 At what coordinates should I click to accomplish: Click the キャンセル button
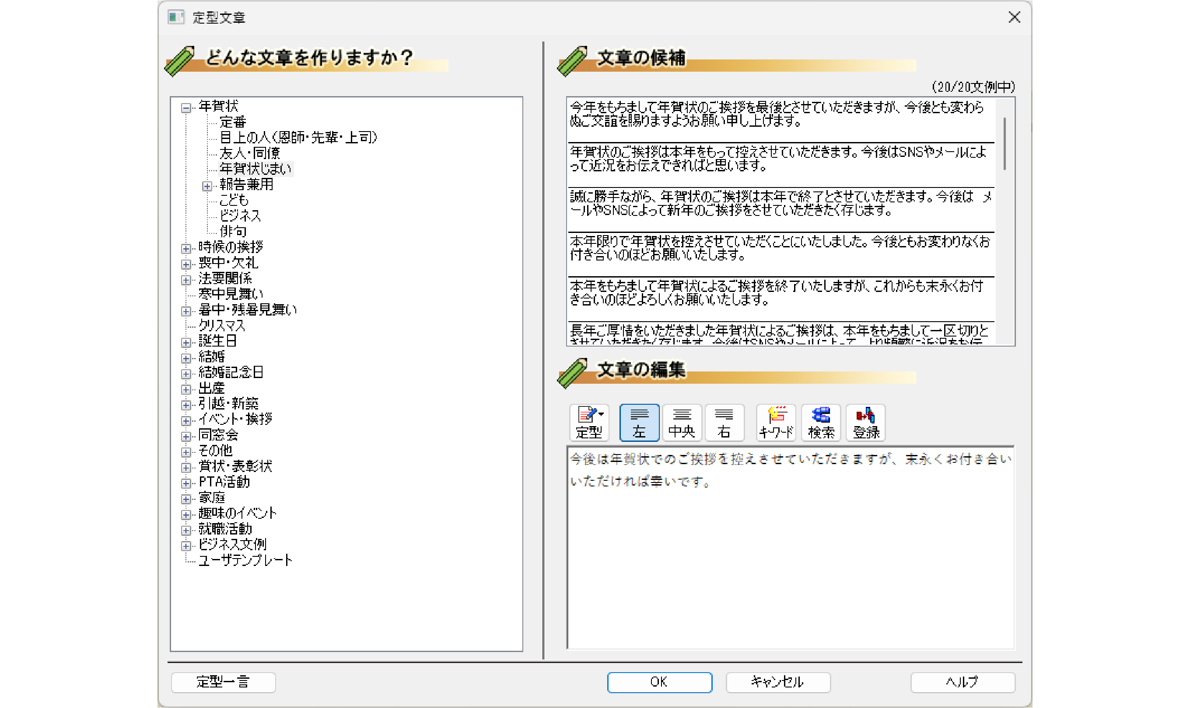[x=777, y=682]
